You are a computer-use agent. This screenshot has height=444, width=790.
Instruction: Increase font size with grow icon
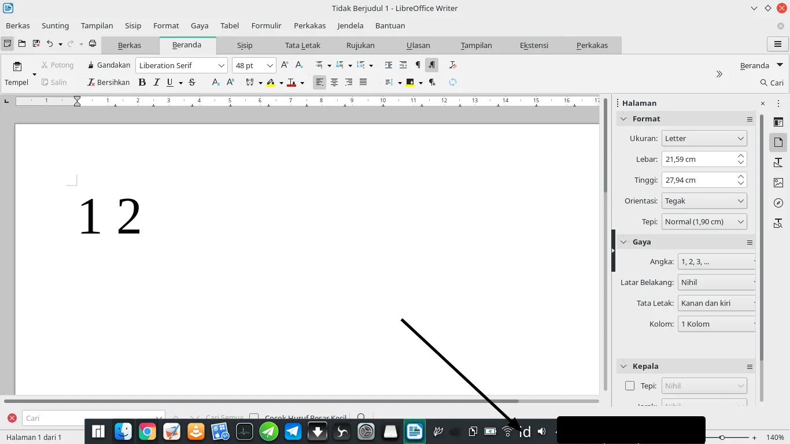(x=285, y=65)
